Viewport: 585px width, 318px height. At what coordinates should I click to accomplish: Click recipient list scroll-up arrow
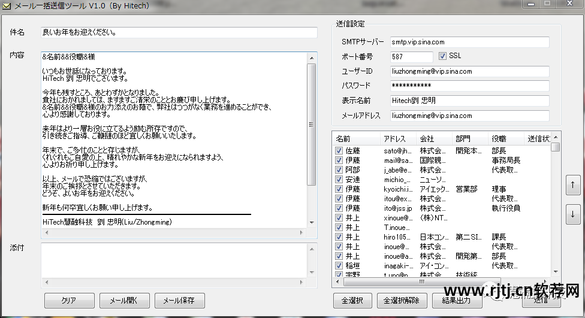tap(556, 137)
